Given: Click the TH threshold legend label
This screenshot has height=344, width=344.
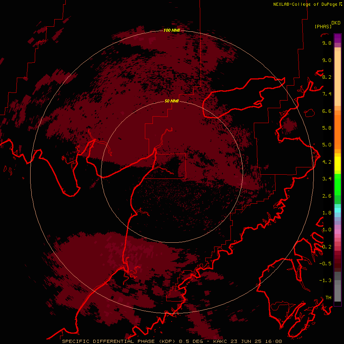Looking at the screenshot, I should pos(328,298).
